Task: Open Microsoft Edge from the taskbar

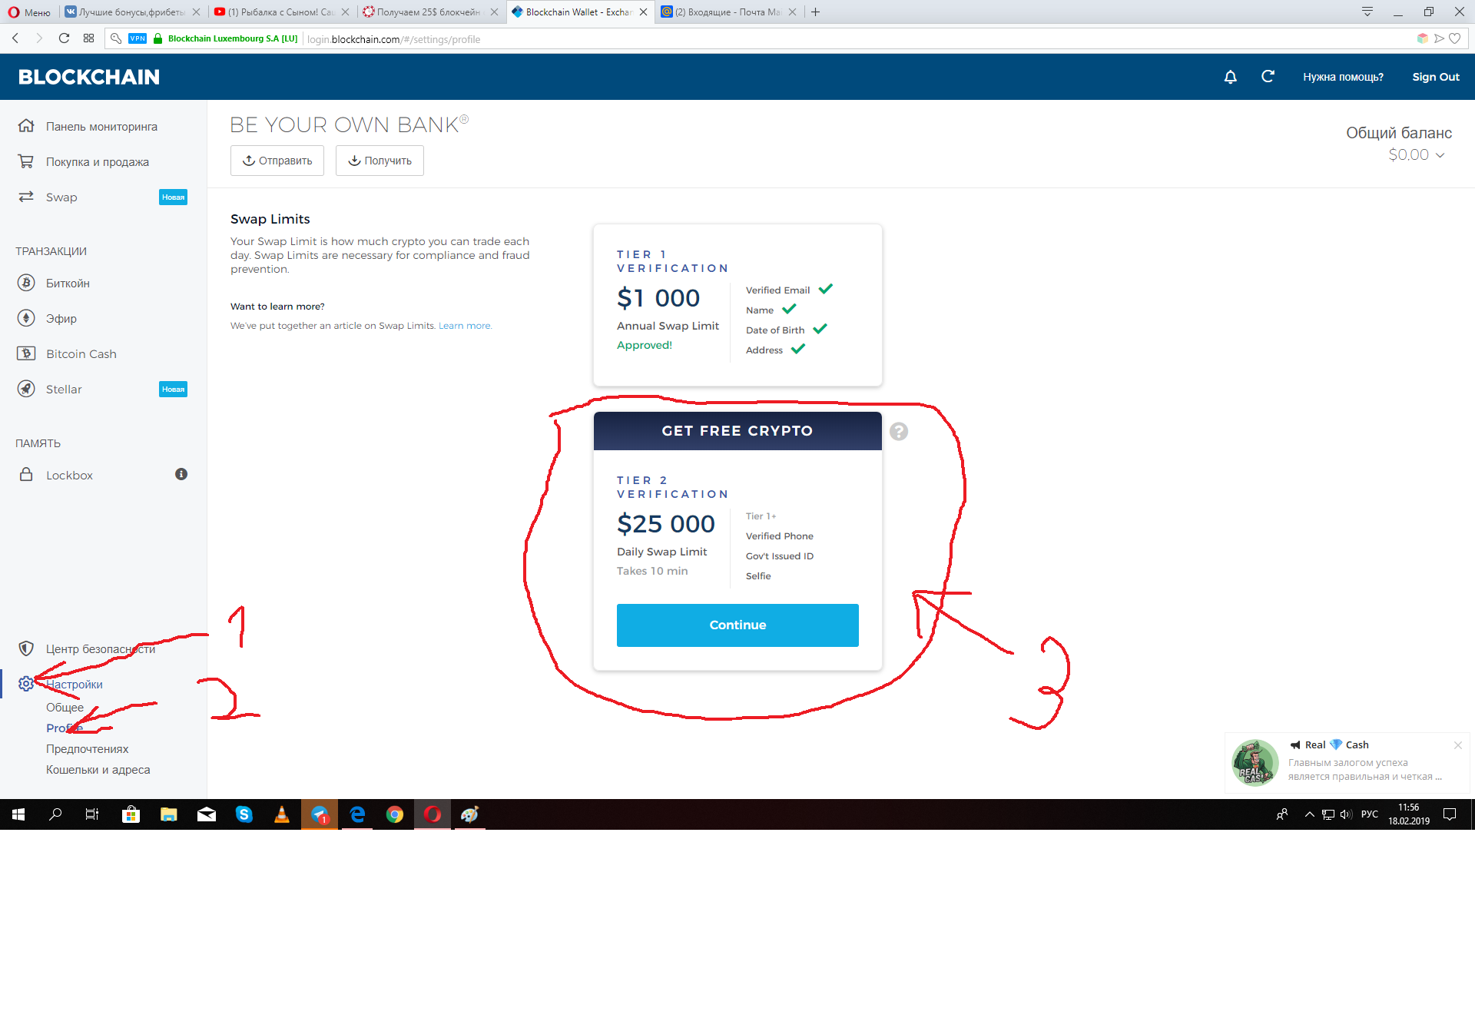Action: [x=357, y=814]
